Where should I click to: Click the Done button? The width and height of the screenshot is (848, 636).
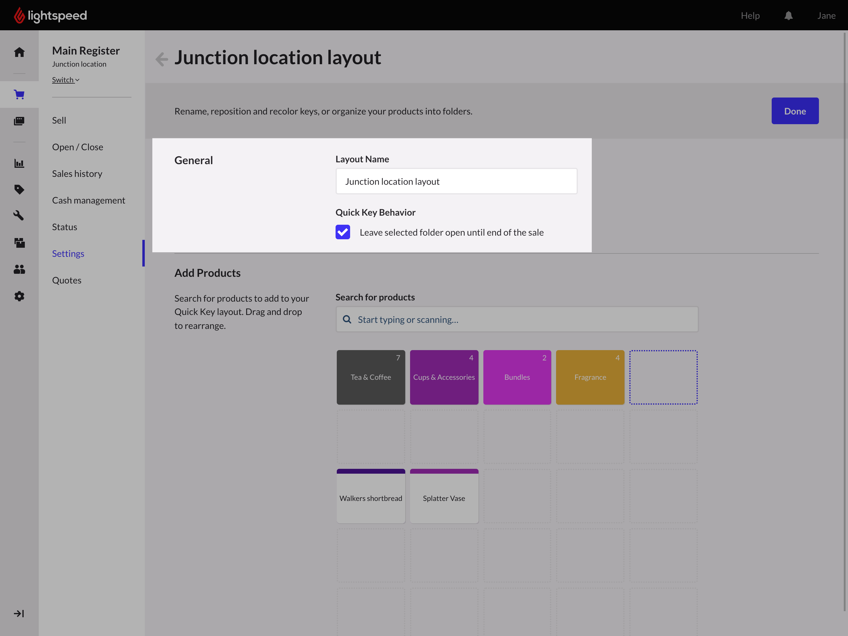[795, 111]
